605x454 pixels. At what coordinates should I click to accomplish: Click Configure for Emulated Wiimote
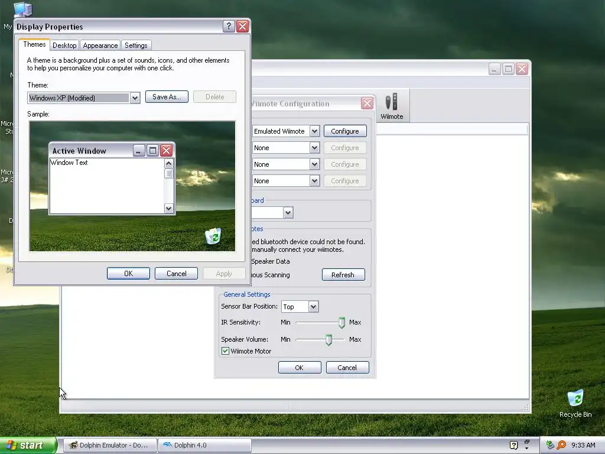click(345, 131)
